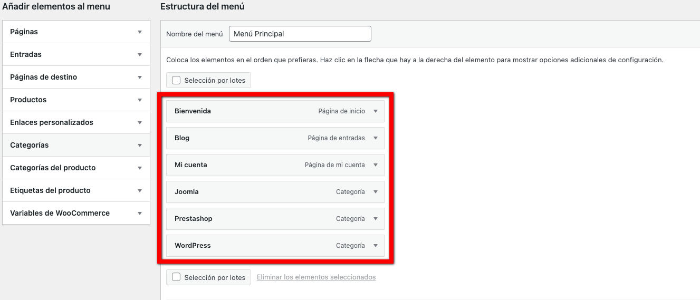
Task: Click the Joomla menu item label
Action: 187,192
